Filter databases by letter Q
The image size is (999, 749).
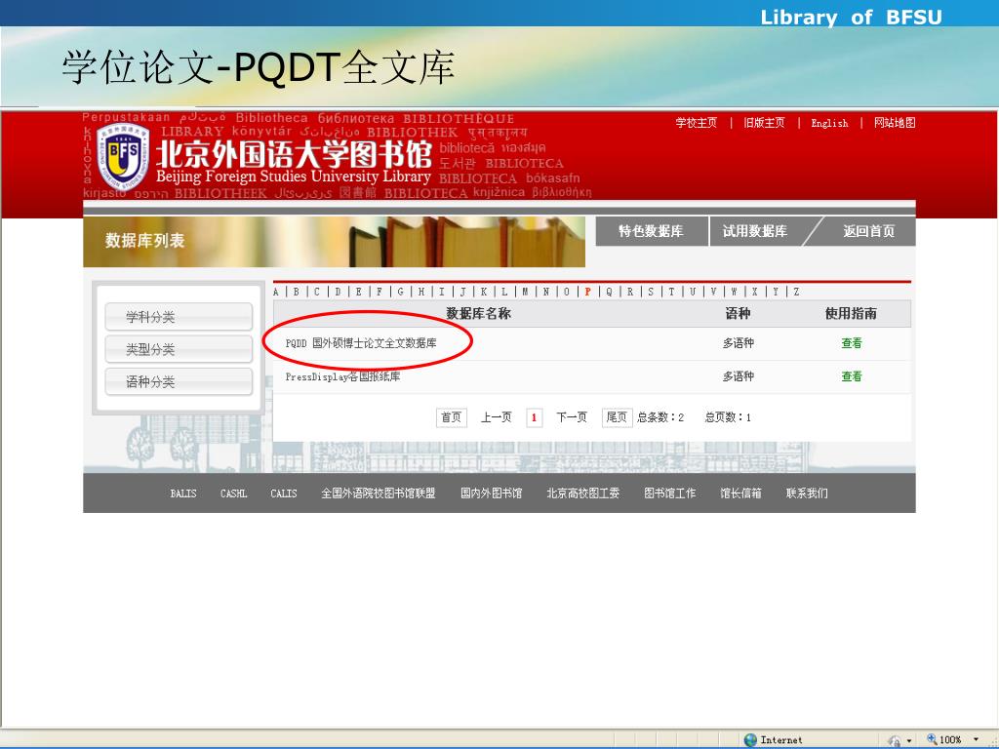609,292
